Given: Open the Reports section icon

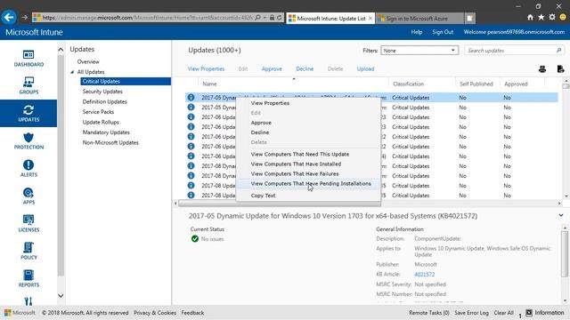Looking at the screenshot, I should 28,275.
